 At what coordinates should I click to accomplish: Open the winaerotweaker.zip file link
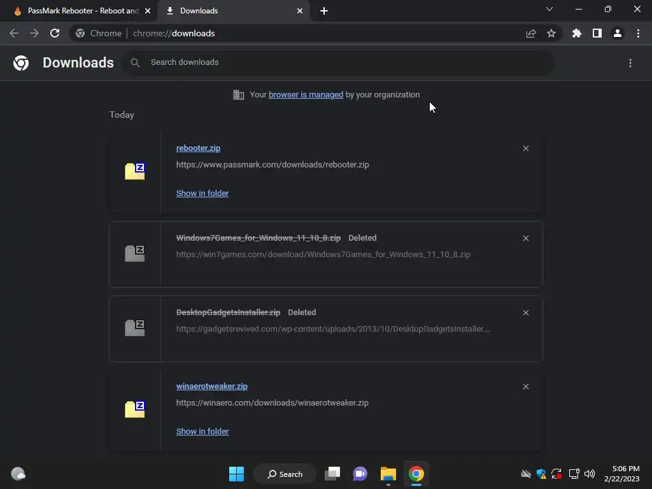click(211, 386)
